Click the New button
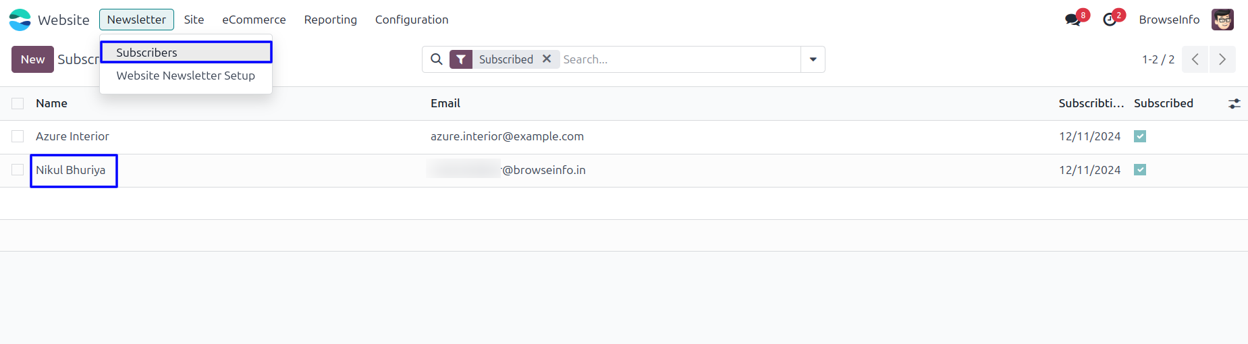1248x344 pixels. [x=32, y=59]
